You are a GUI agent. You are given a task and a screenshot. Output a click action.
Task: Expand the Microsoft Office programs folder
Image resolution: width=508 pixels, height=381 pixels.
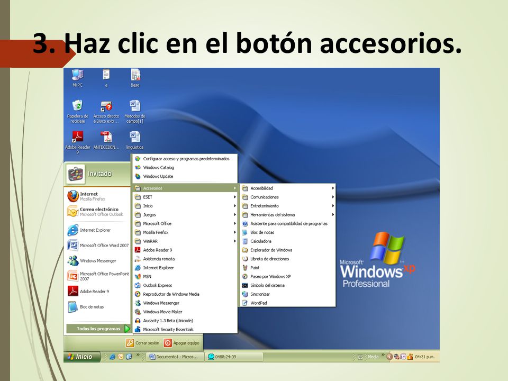(x=185, y=223)
